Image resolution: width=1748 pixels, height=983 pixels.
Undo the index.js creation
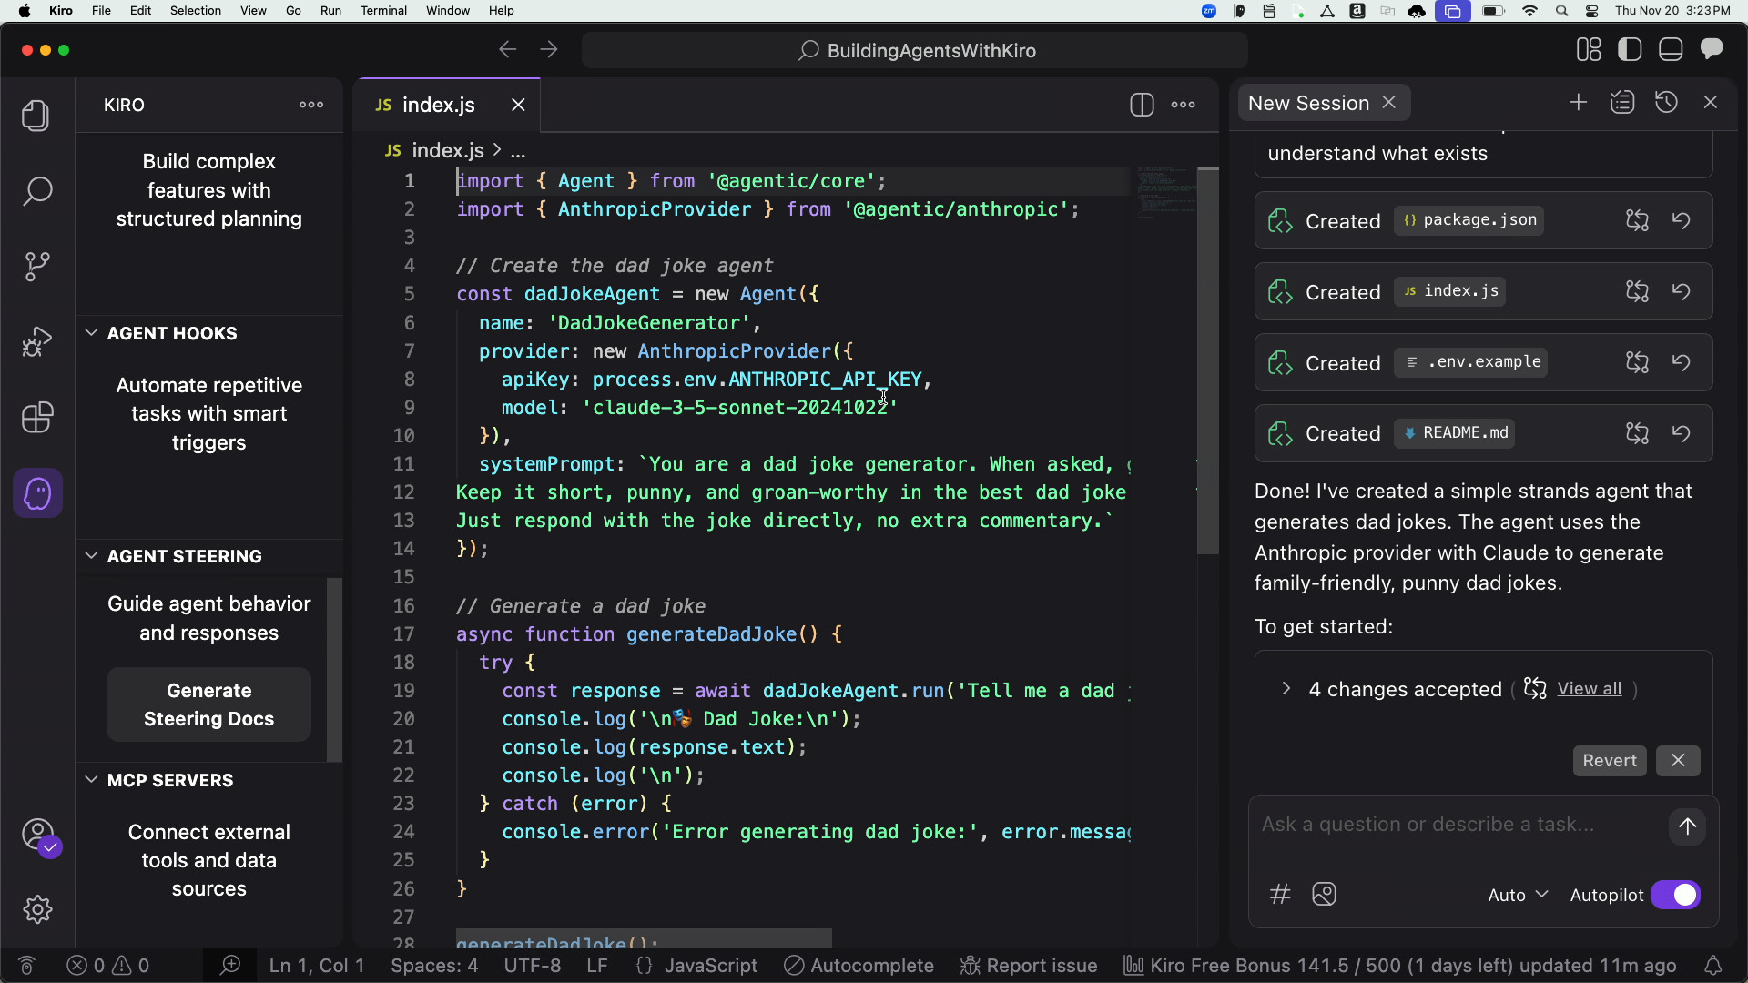[1682, 291]
